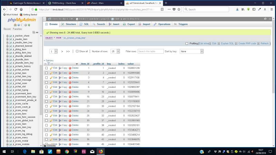The width and height of the screenshot is (276, 155).
Task: Switch to the Structure tab
Action: [x=68, y=24]
